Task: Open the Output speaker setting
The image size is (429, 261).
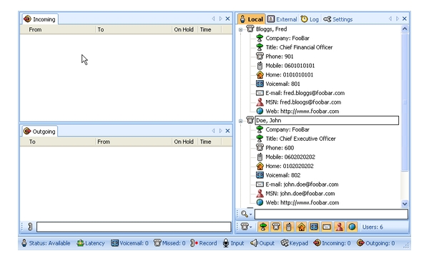Action: [262, 243]
